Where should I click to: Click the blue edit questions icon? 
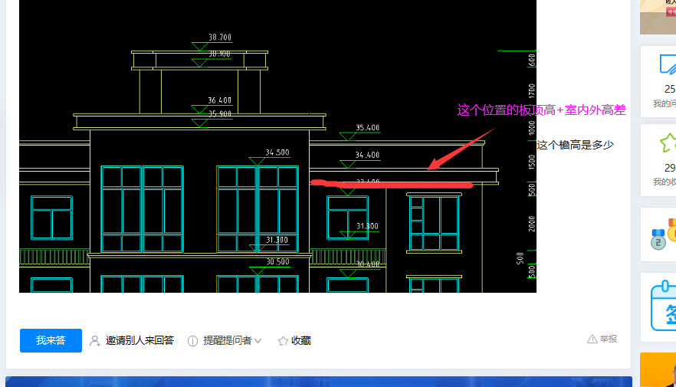668,64
